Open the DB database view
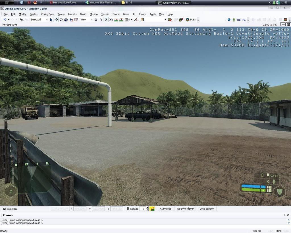The width and height of the screenshot is (291, 233). click(x=239, y=20)
